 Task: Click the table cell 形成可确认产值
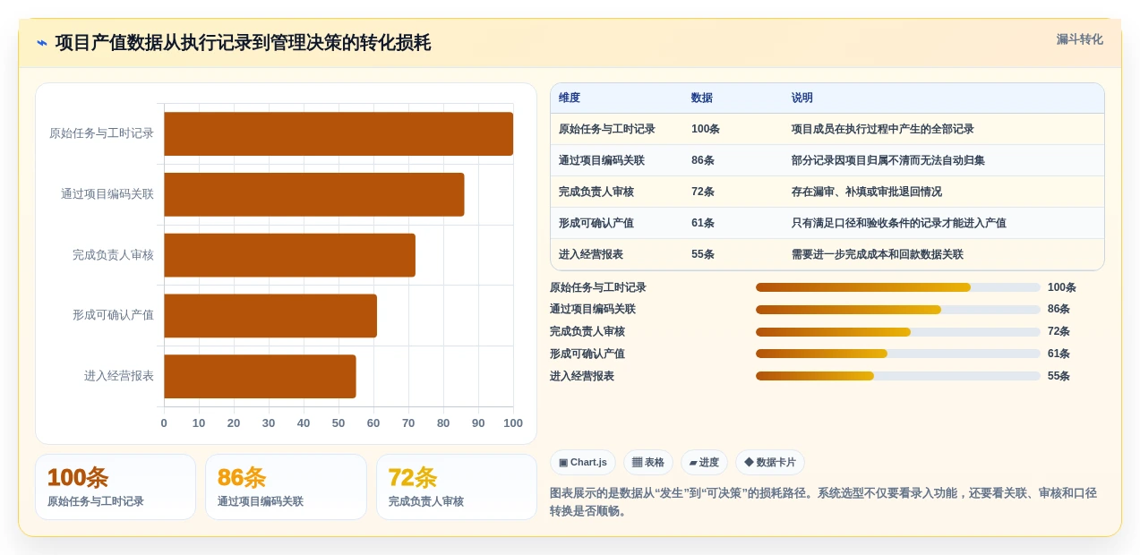tap(596, 223)
